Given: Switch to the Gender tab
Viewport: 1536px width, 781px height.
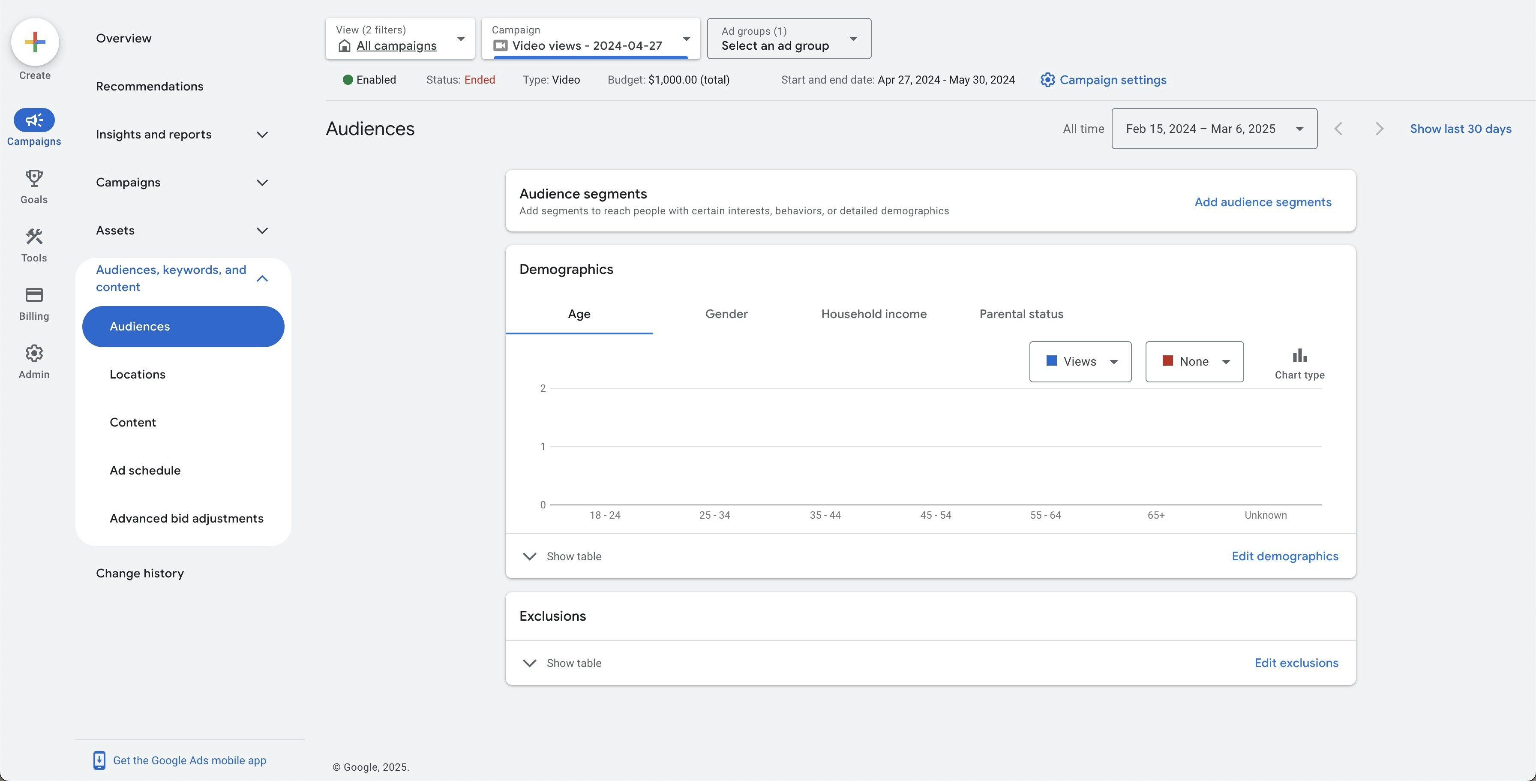Looking at the screenshot, I should click(726, 314).
